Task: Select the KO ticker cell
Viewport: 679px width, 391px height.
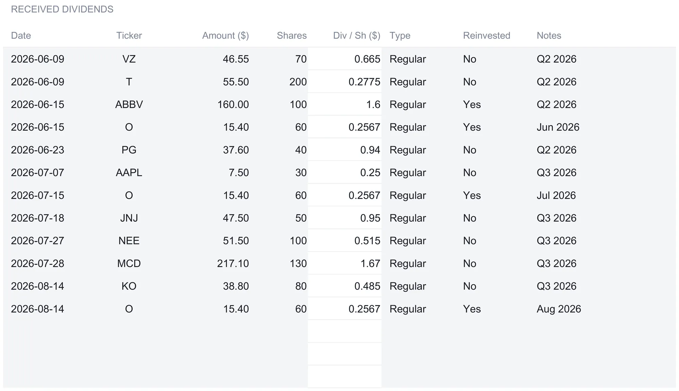Action: click(129, 286)
